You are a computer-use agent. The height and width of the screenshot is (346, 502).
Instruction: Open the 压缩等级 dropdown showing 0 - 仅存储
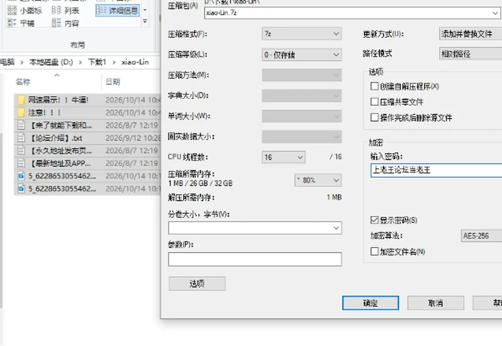(x=302, y=55)
